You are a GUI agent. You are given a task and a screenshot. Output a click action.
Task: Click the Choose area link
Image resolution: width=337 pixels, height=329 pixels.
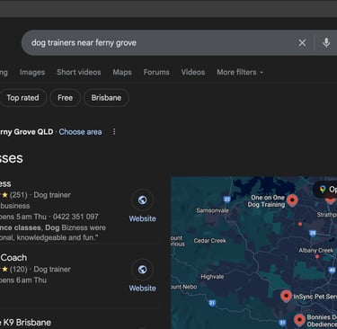coord(80,132)
